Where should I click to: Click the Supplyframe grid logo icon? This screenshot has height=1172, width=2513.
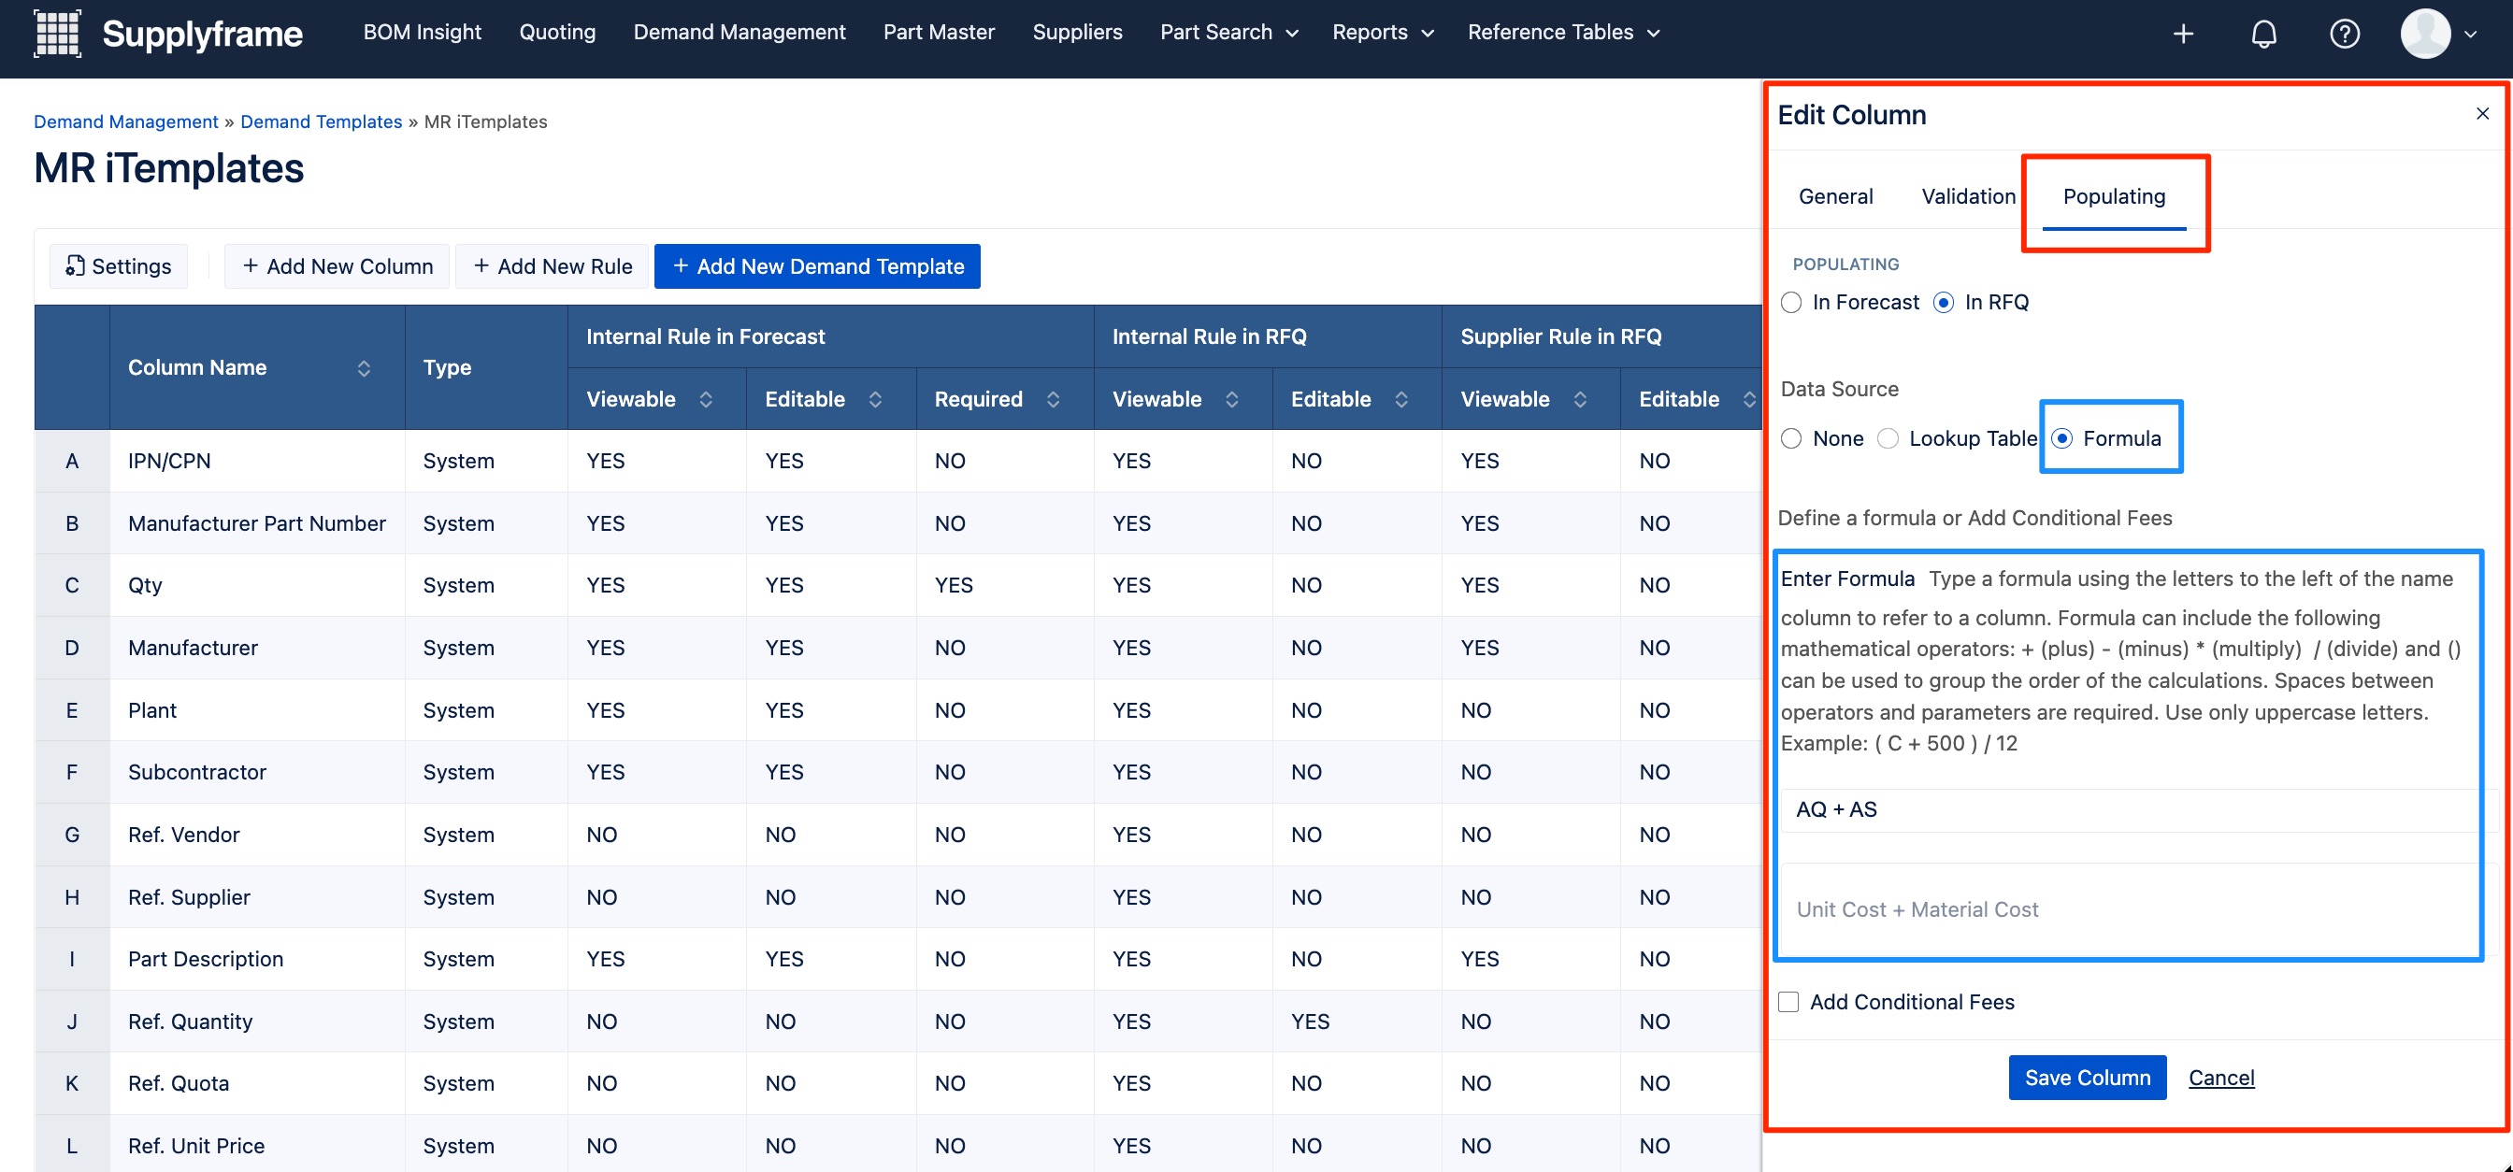[x=58, y=33]
